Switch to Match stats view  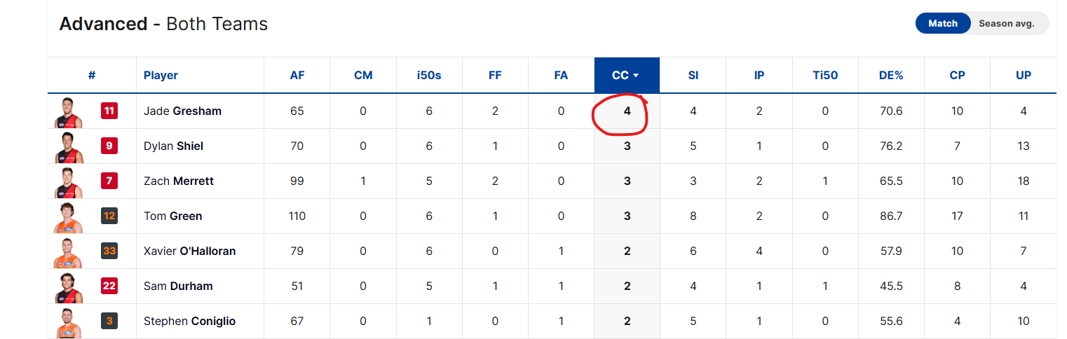pos(943,23)
